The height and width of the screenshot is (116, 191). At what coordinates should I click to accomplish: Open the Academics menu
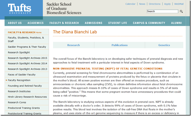(36, 23)
